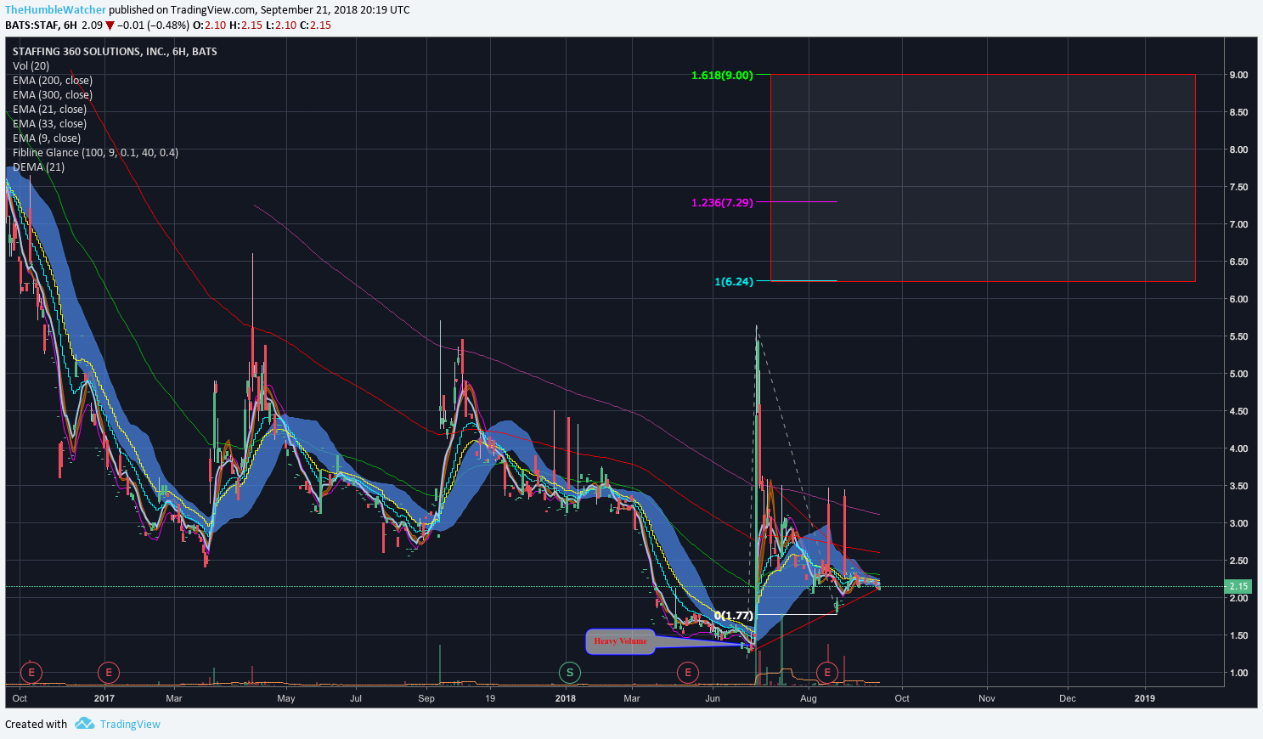Click the Nov label on the time axis

pos(987,698)
